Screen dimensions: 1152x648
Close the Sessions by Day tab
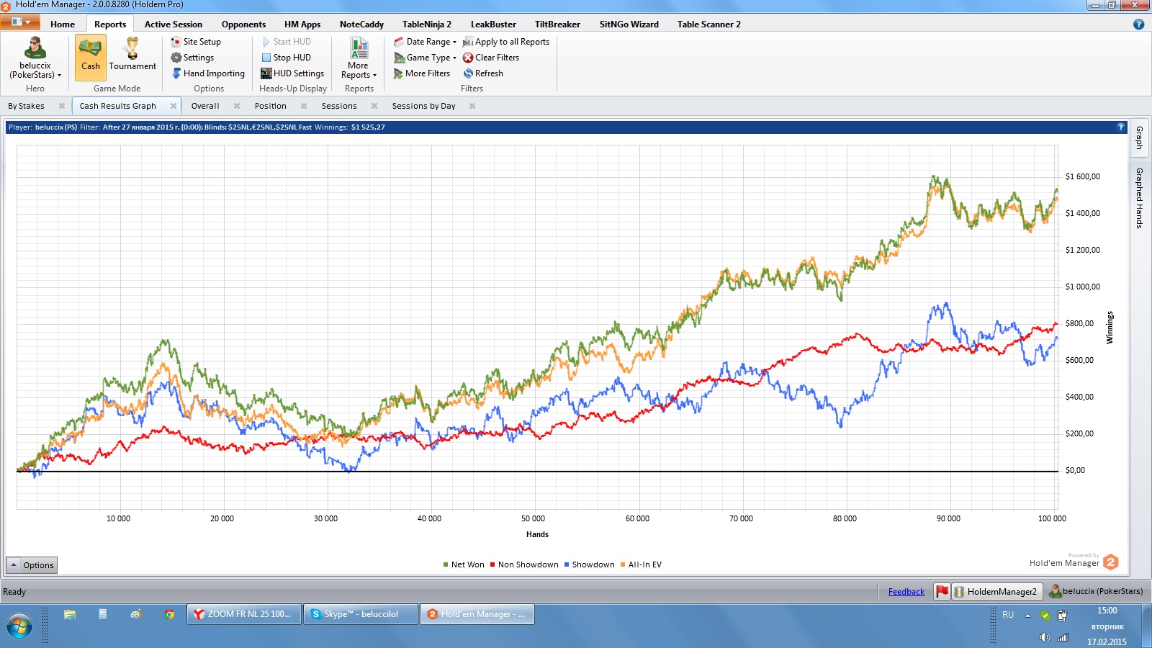[472, 106]
